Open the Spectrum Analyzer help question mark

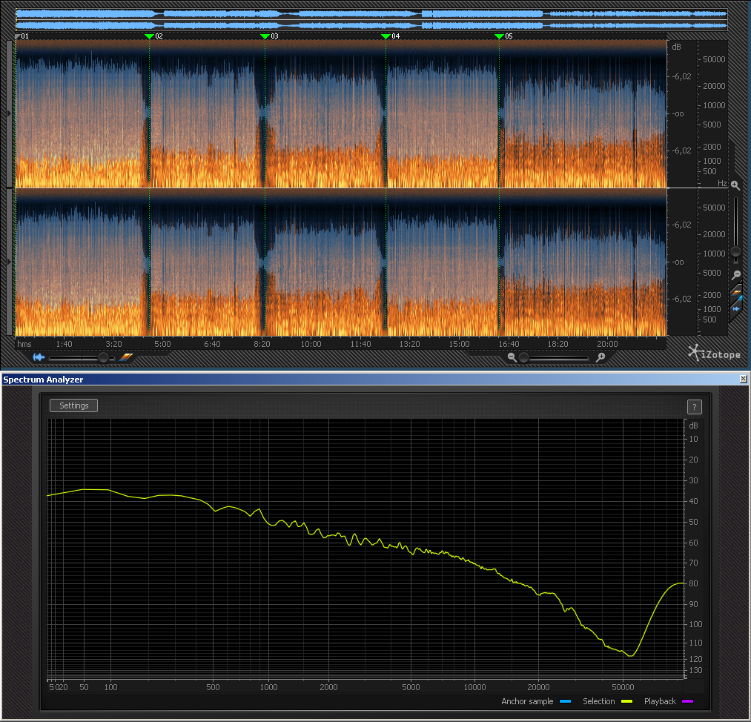694,406
